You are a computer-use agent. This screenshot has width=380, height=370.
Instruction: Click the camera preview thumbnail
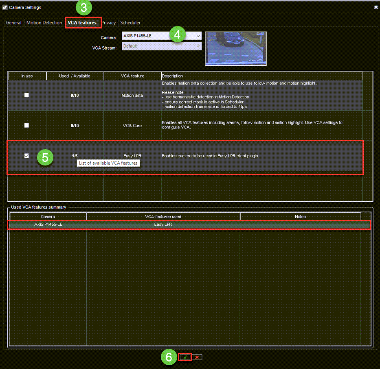235,48
